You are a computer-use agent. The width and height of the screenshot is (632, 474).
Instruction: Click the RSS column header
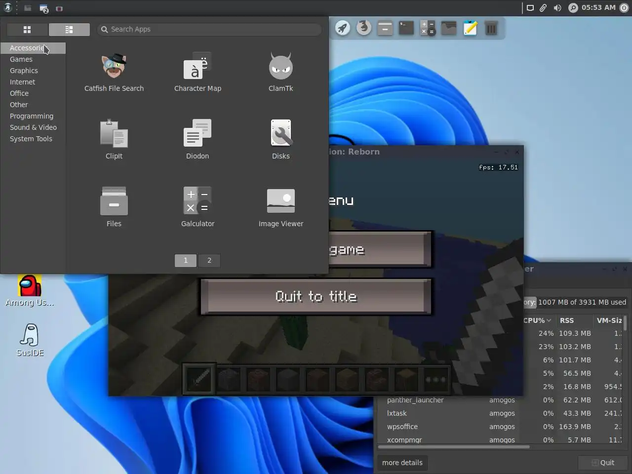click(x=574, y=320)
